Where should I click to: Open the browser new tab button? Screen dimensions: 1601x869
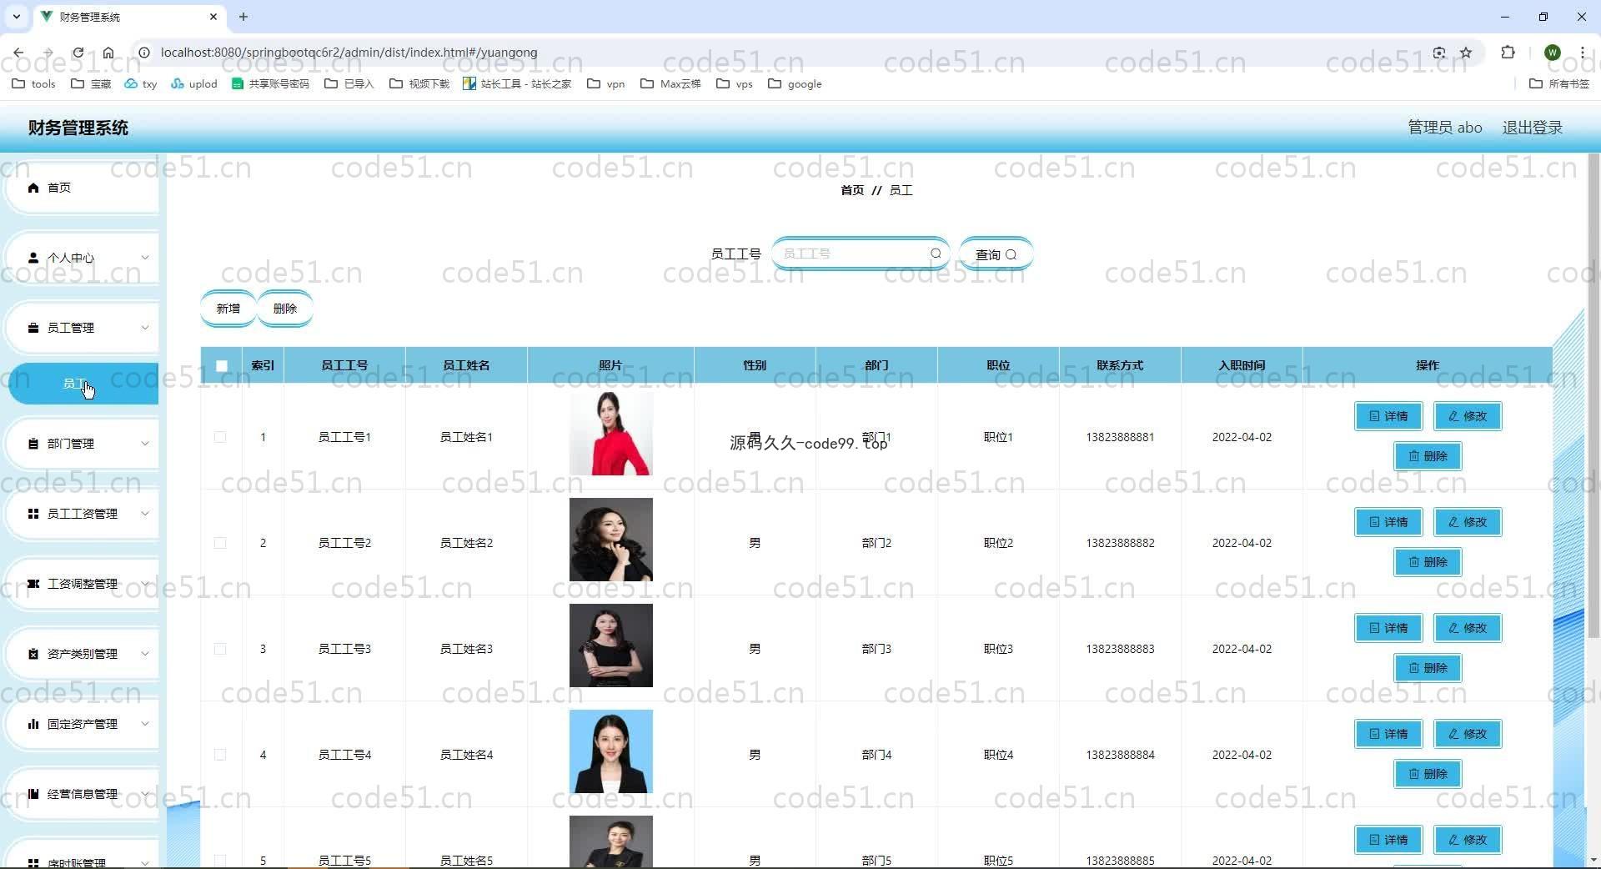click(x=243, y=17)
